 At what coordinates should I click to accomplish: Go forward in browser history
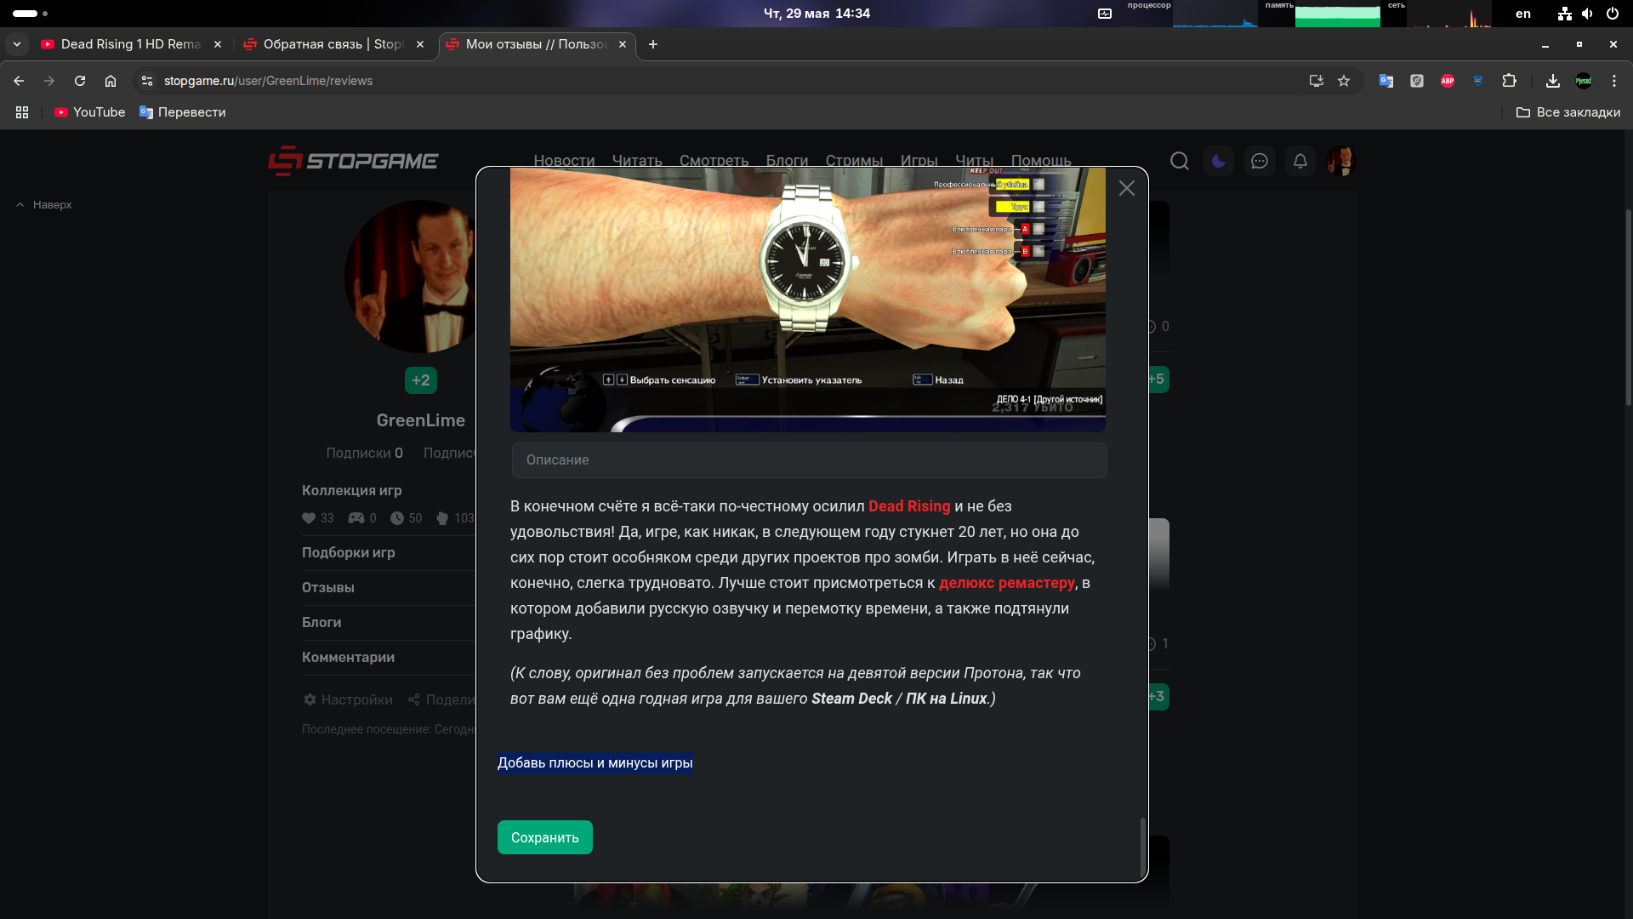tap(49, 81)
